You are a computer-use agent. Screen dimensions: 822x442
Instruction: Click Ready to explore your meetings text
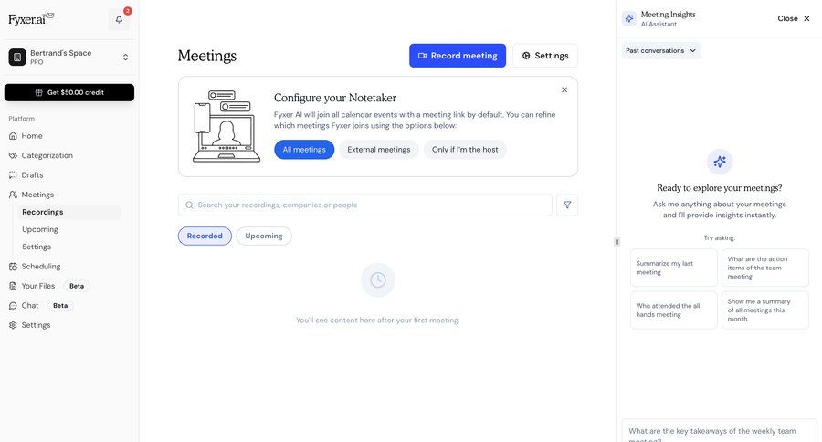click(x=720, y=188)
